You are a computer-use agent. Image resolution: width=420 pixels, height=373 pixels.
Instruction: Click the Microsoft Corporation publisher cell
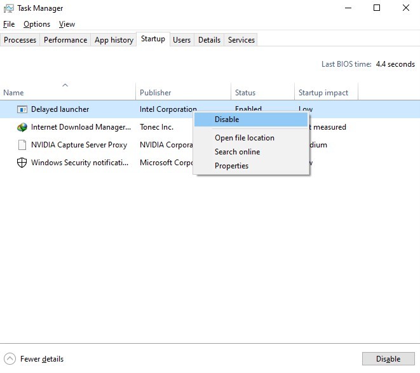click(166, 163)
